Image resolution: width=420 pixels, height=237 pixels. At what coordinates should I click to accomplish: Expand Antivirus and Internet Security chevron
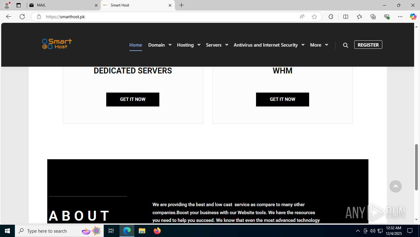(x=303, y=45)
